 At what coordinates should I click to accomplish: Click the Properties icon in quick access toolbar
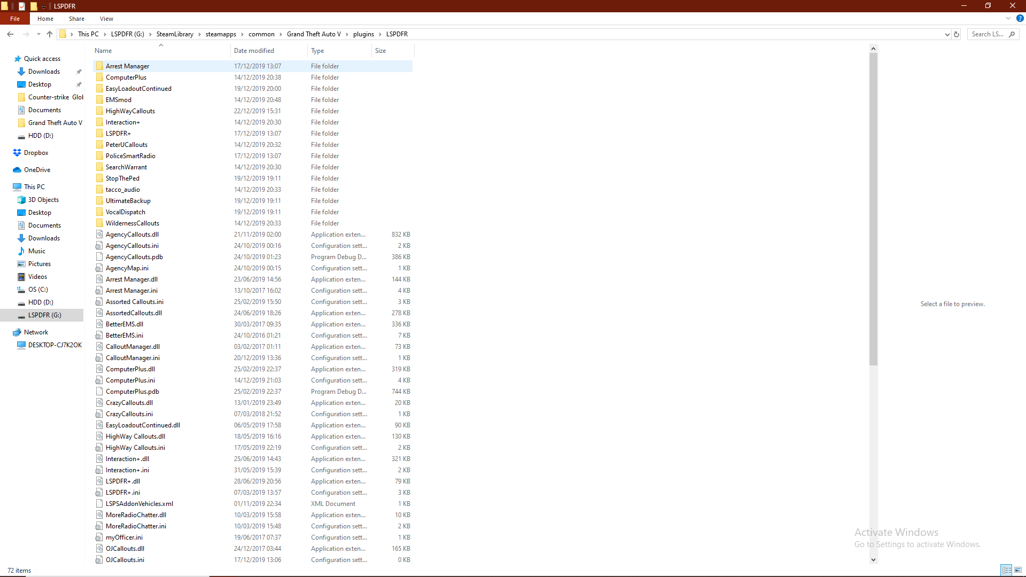tap(22, 6)
